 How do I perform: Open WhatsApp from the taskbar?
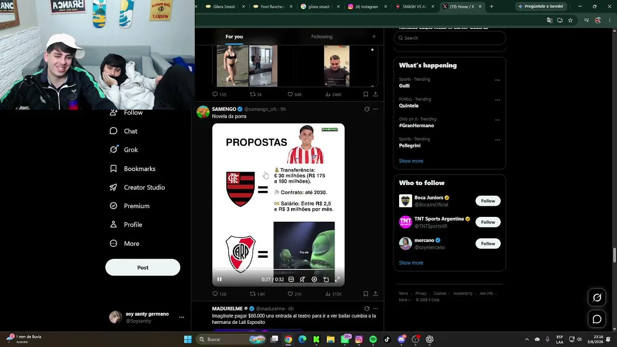coord(345,339)
